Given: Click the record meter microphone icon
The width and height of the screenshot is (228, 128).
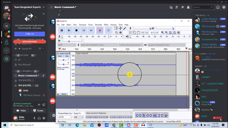Looking at the screenshot, I should 59,37.
